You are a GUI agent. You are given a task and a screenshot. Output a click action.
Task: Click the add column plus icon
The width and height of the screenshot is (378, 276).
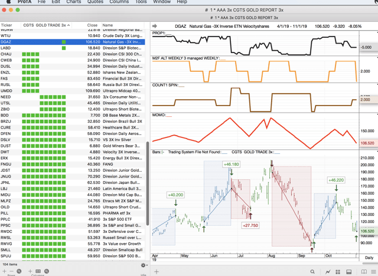pyautogui.click(x=30, y=271)
